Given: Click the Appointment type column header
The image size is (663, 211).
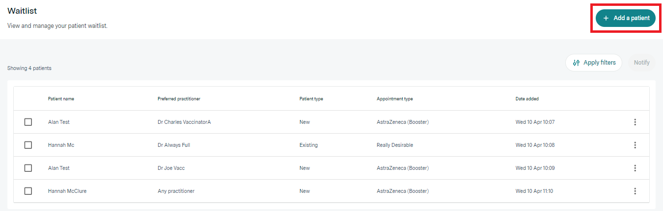Looking at the screenshot, I should (x=394, y=99).
